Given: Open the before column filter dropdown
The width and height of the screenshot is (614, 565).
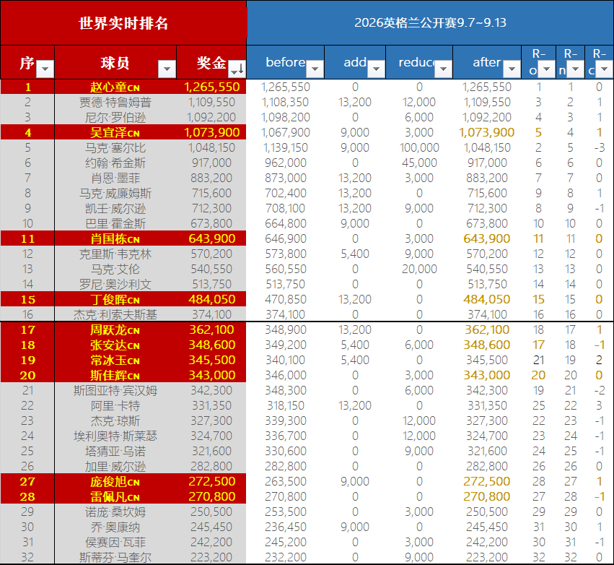Looking at the screenshot, I should click(x=315, y=69).
